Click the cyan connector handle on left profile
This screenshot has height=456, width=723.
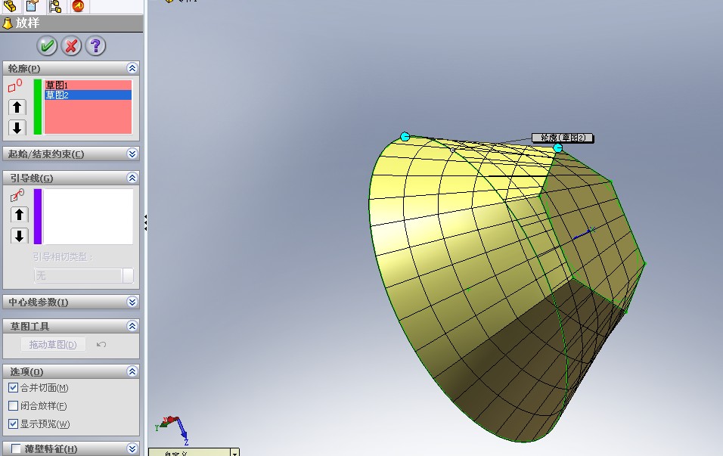(405, 136)
